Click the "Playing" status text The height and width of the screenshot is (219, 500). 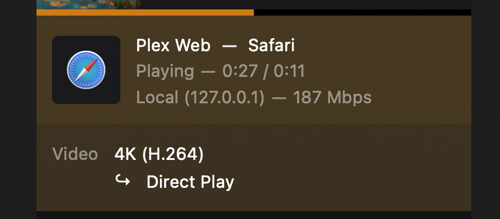[x=165, y=71]
